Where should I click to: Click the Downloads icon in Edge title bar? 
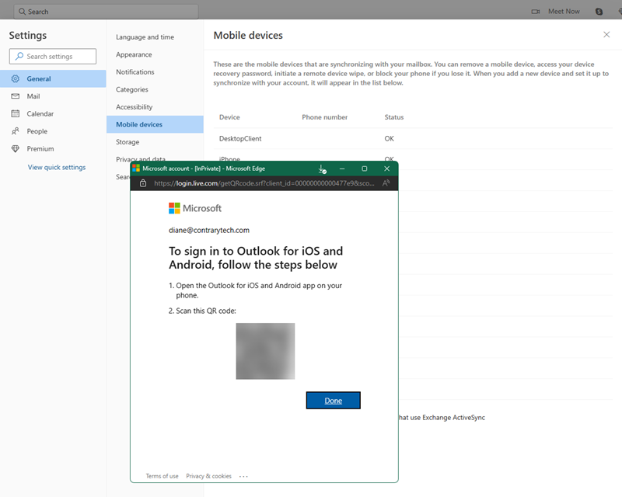[x=322, y=169]
